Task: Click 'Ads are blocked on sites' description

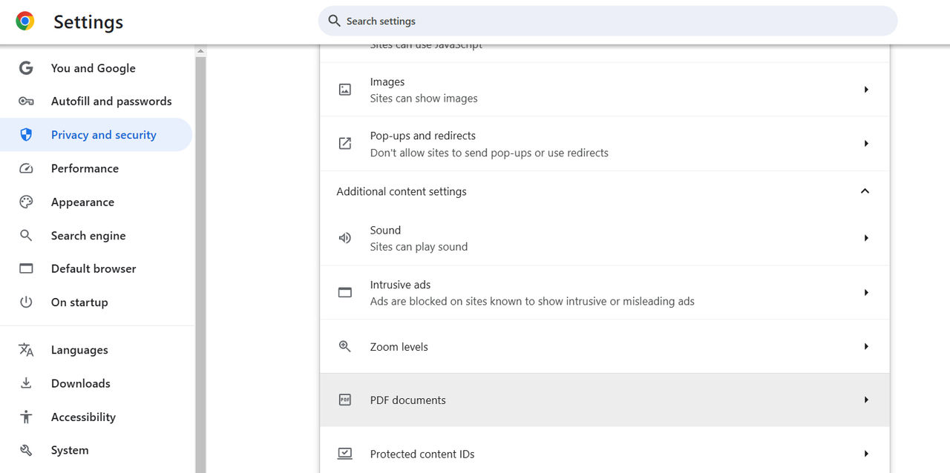Action: (532, 301)
